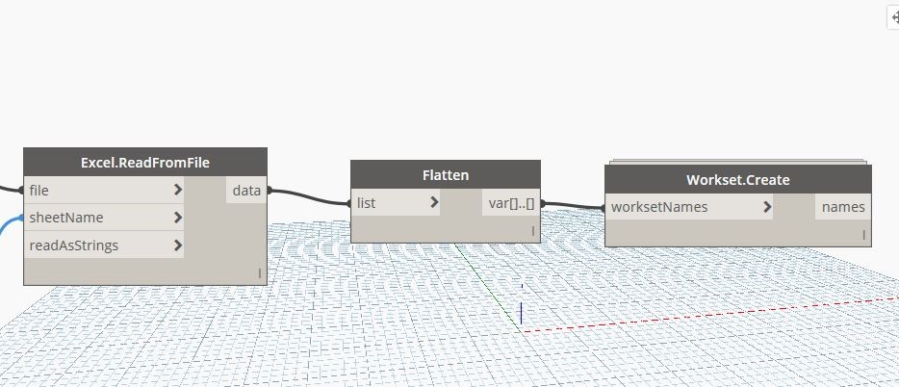This screenshot has height=387, width=899.
Task: Expand chevron next to worksetNames port
Action: tap(767, 207)
